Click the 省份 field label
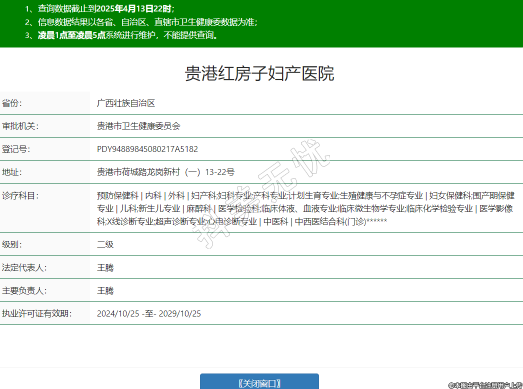 12,103
